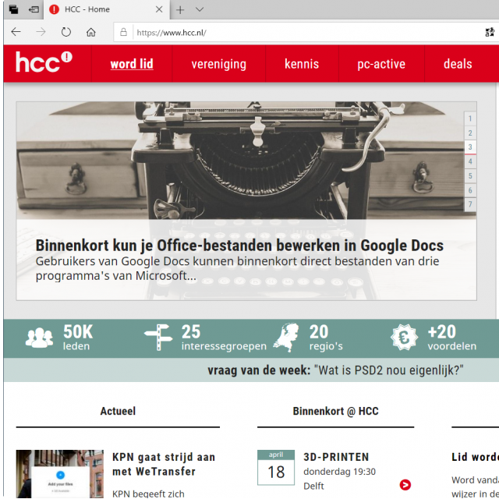This screenshot has height=499, width=499.
Task: Click the hcc logo in header
Action: click(x=44, y=62)
